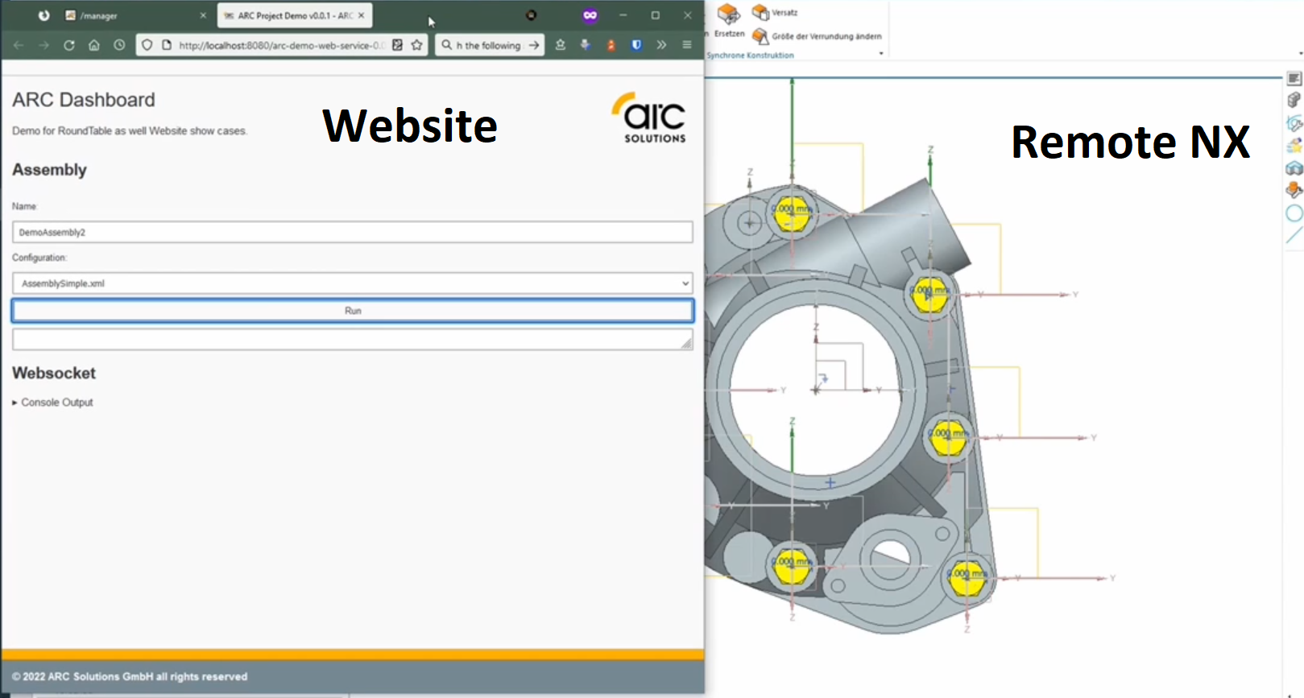
Task: Click the empty output text area below Run
Action: click(353, 340)
